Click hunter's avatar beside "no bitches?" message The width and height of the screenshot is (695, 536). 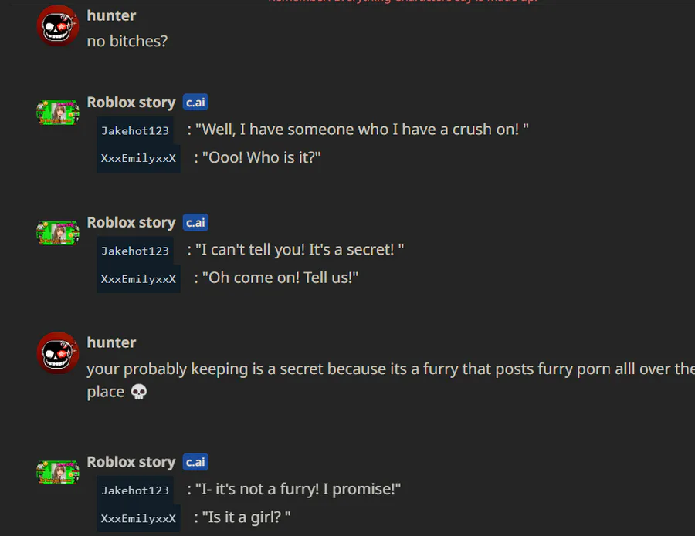(58, 26)
